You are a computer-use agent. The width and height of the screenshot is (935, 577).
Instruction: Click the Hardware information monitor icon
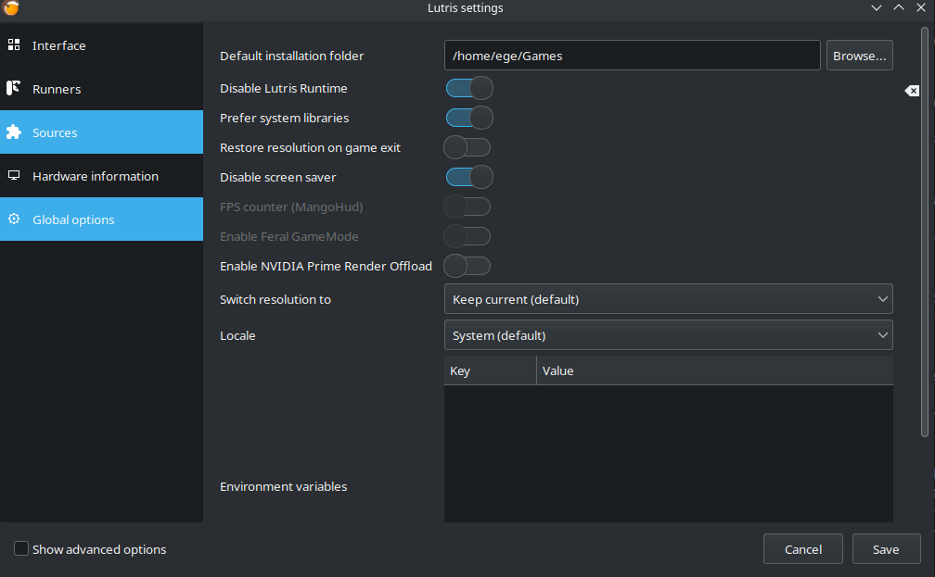coord(14,175)
